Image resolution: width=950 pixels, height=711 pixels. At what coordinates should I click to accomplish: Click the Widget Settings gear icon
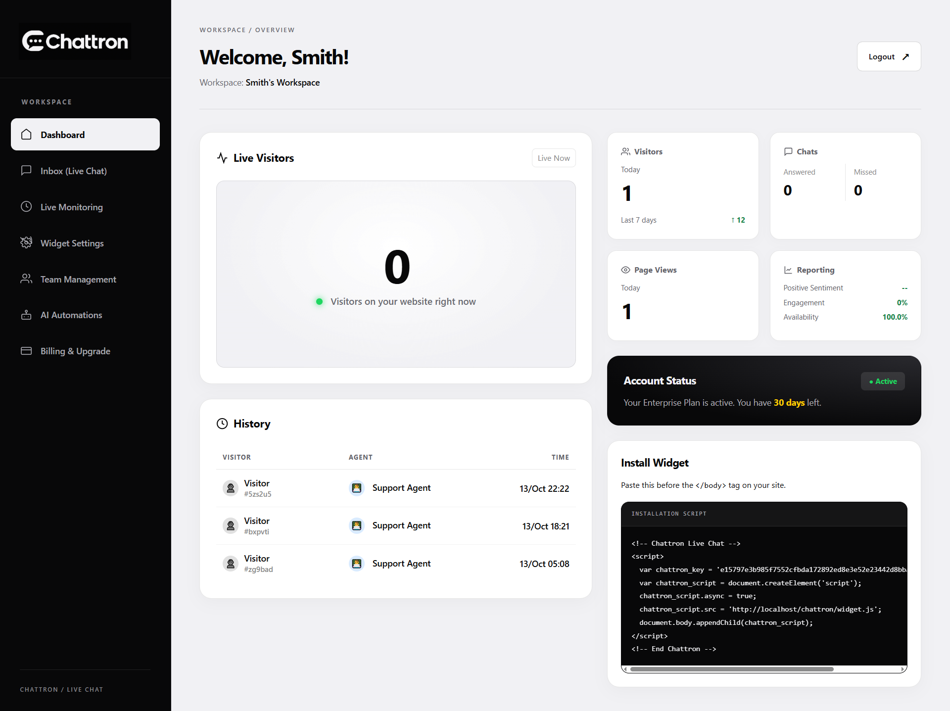click(26, 243)
